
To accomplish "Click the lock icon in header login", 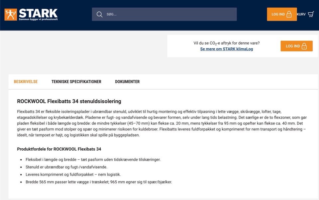I will coord(289,14).
